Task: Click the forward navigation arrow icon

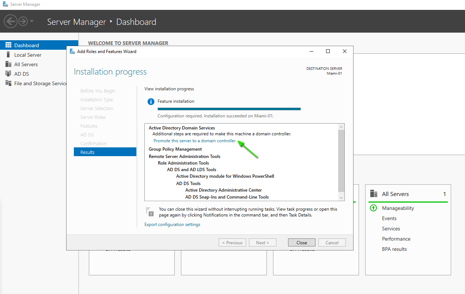Action: pos(23,22)
